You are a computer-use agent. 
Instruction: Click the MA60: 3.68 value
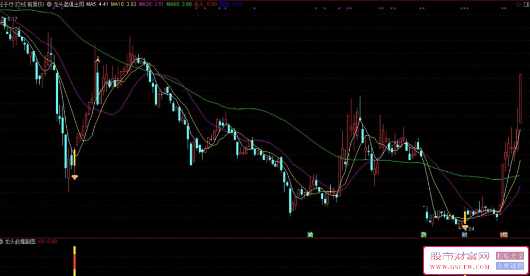[179, 4]
